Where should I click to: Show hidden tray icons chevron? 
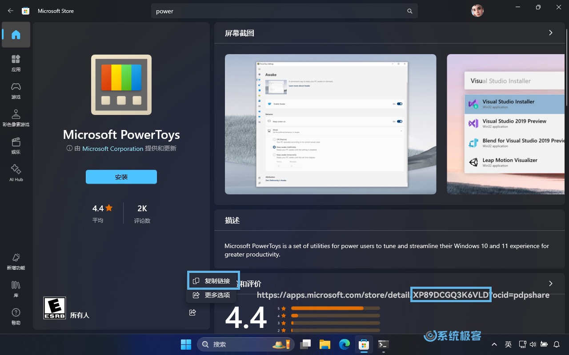click(494, 344)
